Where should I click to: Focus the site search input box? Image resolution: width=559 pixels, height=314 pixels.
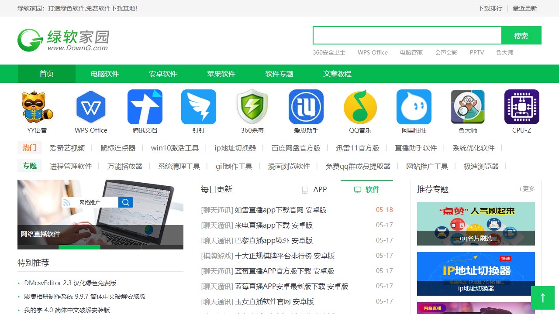pyautogui.click(x=407, y=36)
